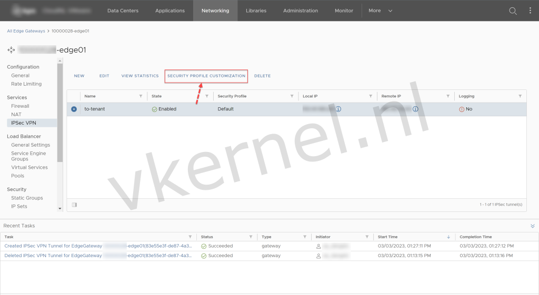
Task: Click Succeeded icon for Deleted IPSec task
Action: coord(204,256)
